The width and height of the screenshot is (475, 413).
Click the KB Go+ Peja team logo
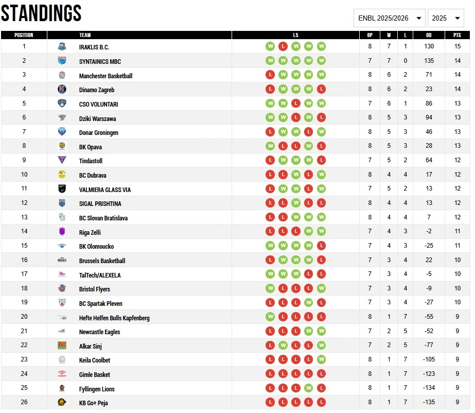(x=62, y=402)
